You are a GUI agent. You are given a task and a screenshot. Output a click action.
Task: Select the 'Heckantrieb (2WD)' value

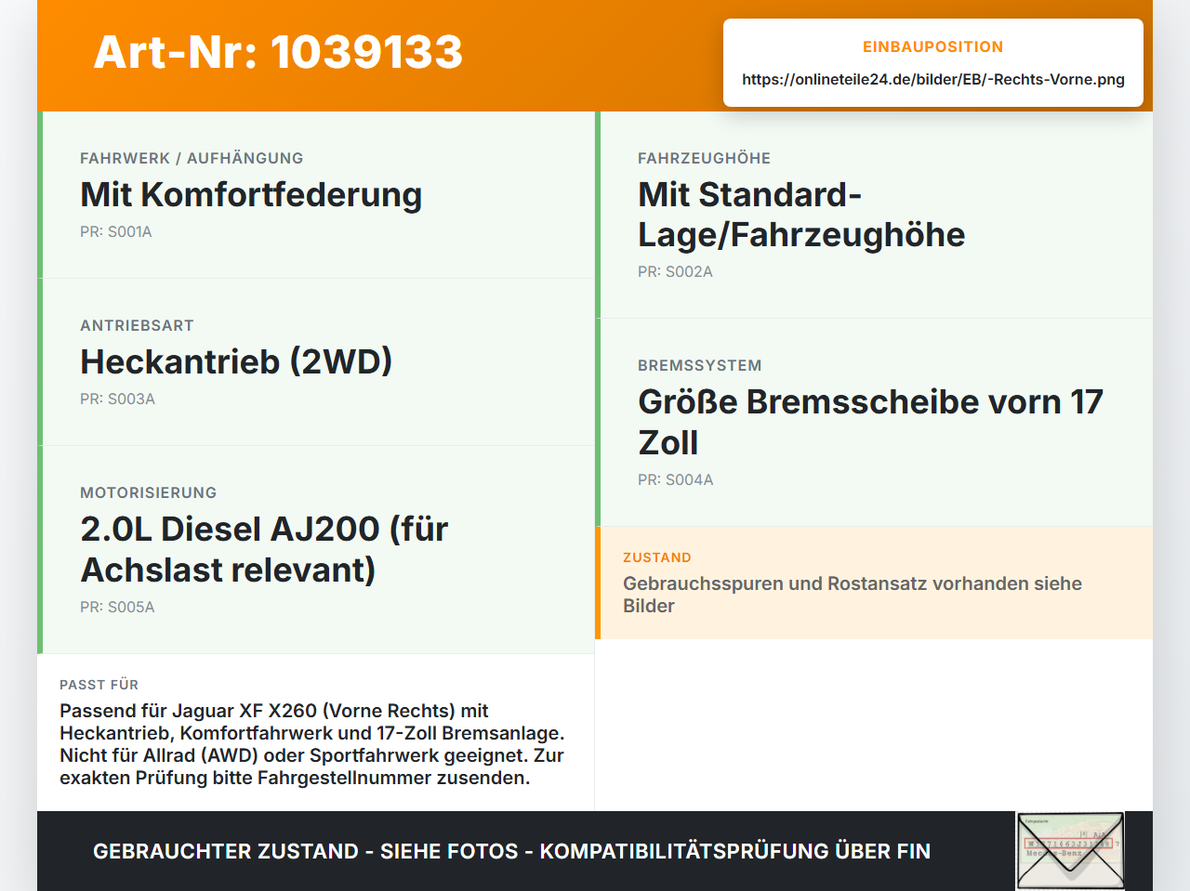click(236, 361)
